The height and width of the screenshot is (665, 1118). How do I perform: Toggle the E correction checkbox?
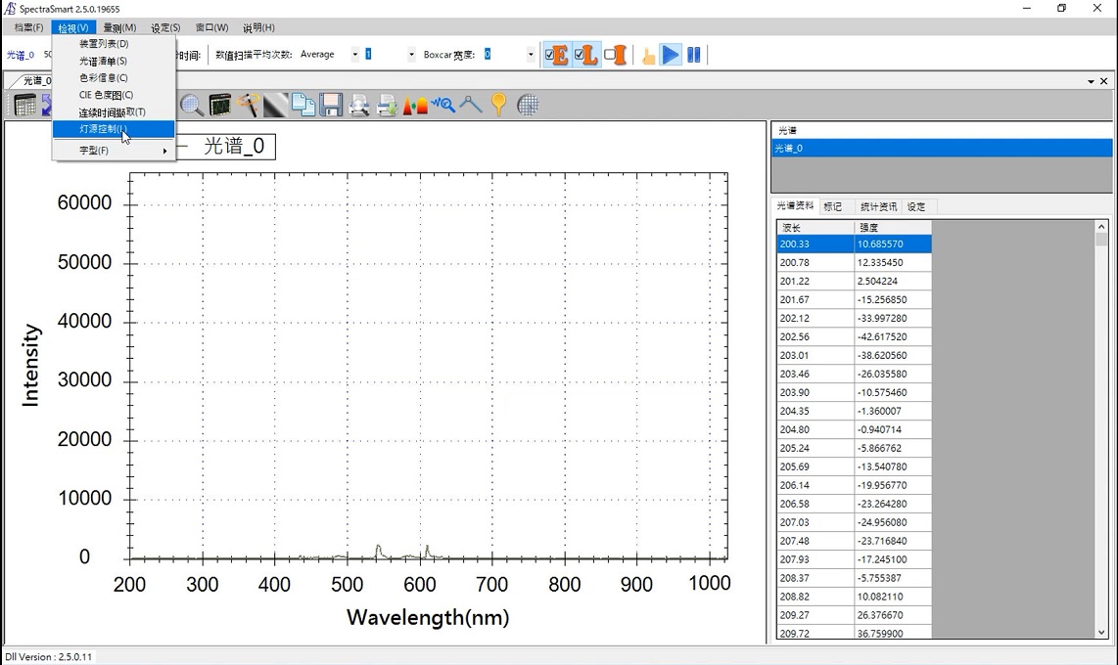(x=557, y=55)
